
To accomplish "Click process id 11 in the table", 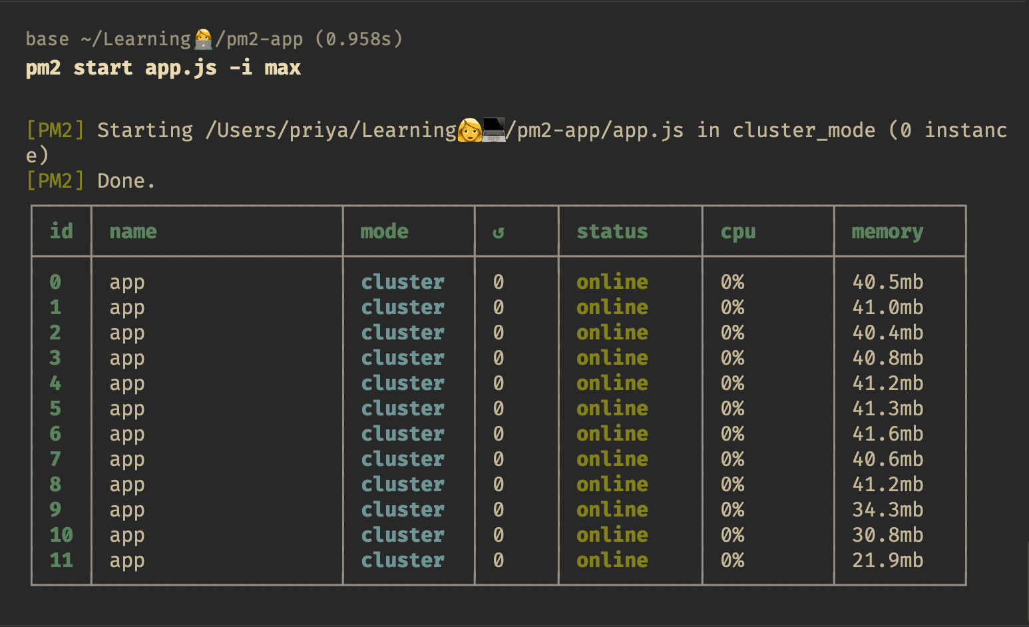I will (61, 560).
